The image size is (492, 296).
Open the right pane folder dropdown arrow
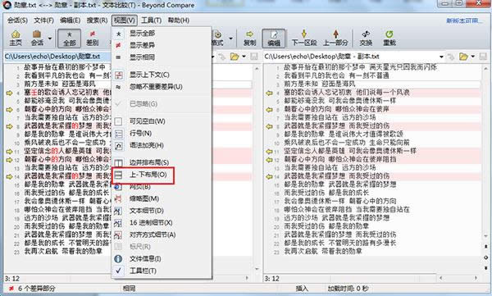[x=472, y=57]
